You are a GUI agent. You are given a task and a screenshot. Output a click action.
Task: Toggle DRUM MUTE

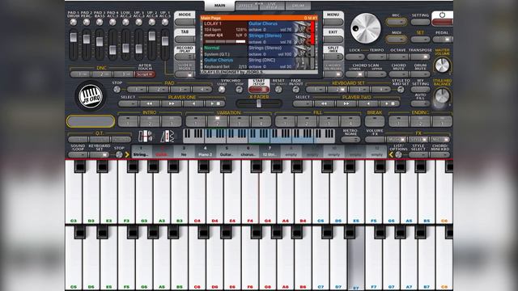click(x=420, y=74)
